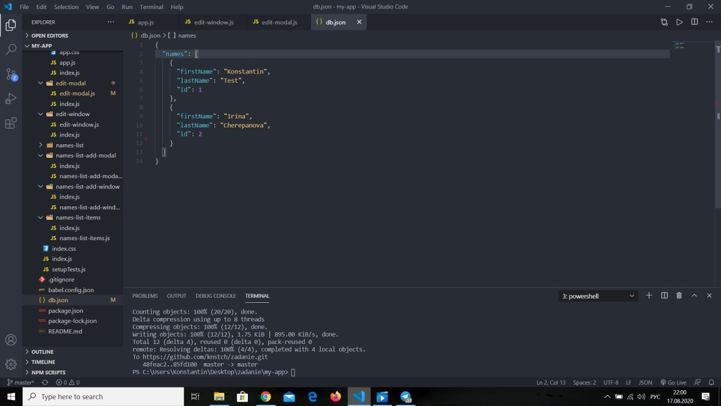
Task: Open the Run and Debug view
Action: pos(11,99)
